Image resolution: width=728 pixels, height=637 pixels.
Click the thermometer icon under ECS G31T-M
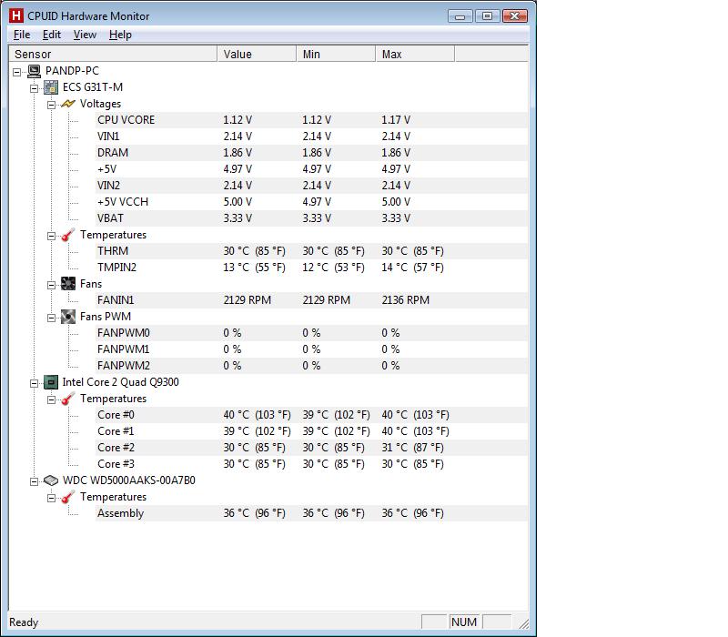(67, 235)
